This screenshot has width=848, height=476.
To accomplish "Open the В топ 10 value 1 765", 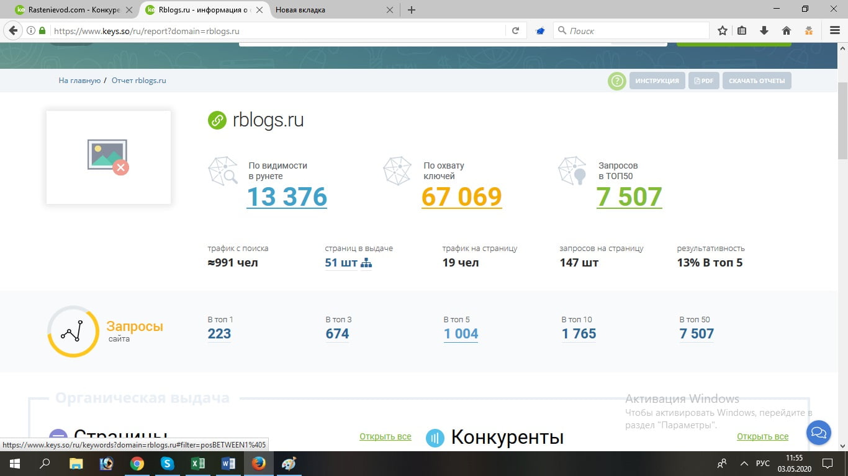I will tap(579, 334).
